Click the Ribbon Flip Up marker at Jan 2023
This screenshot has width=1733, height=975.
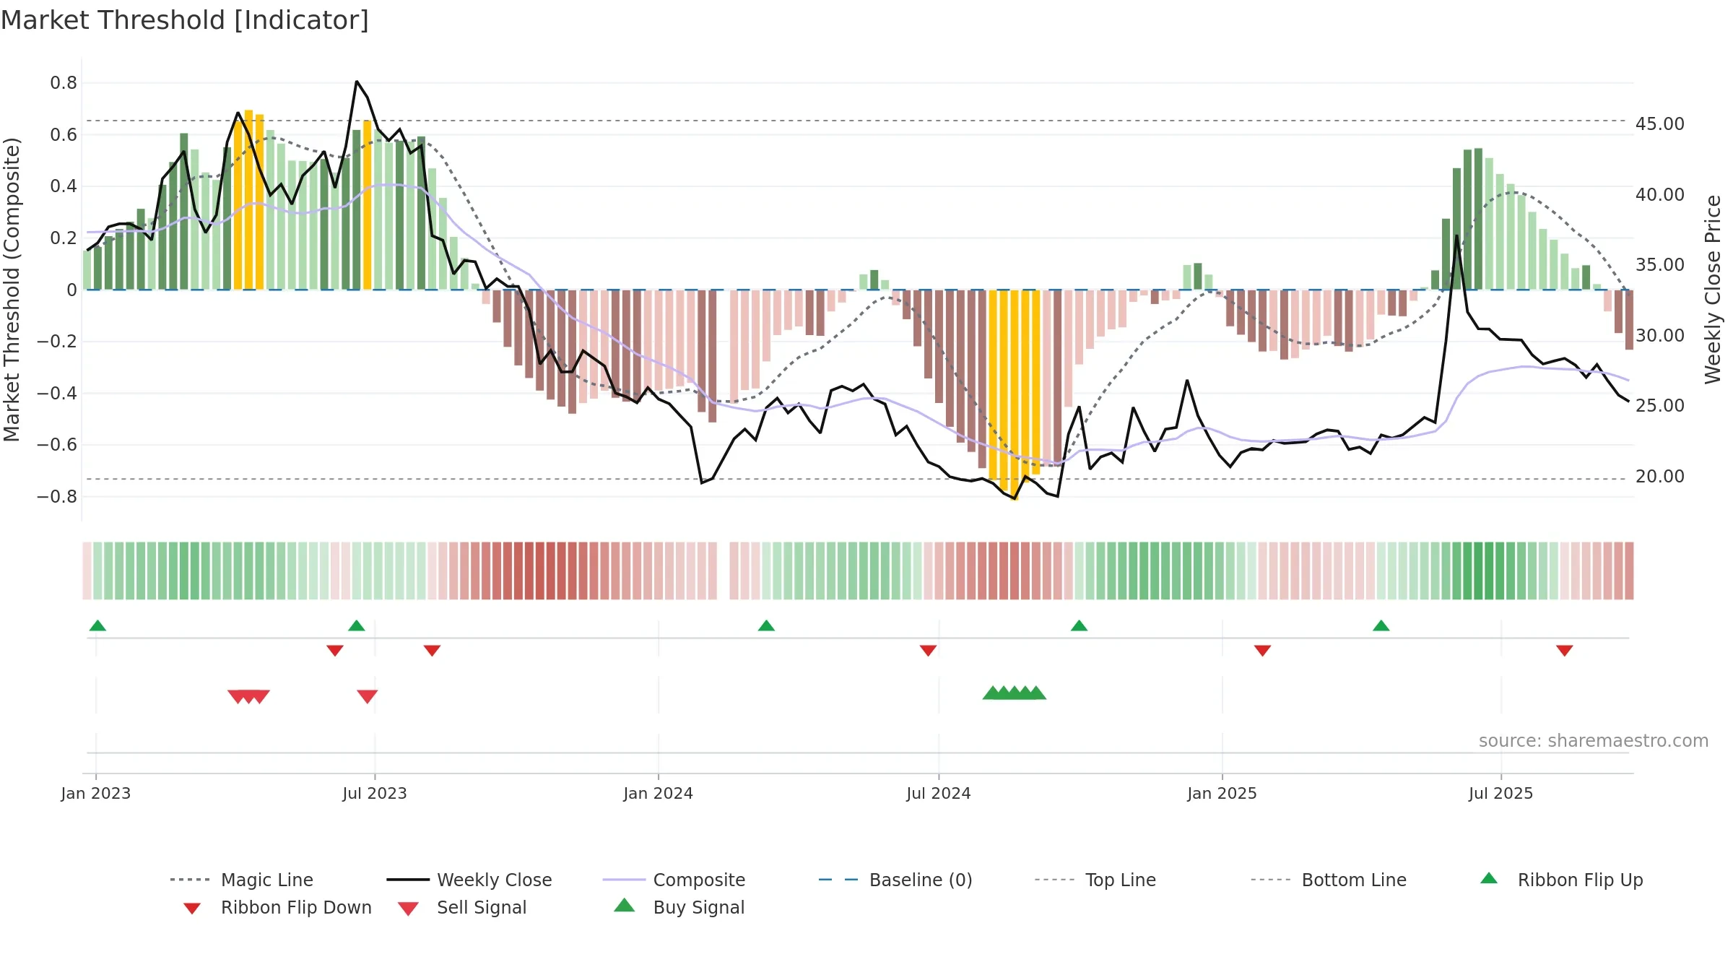(97, 625)
